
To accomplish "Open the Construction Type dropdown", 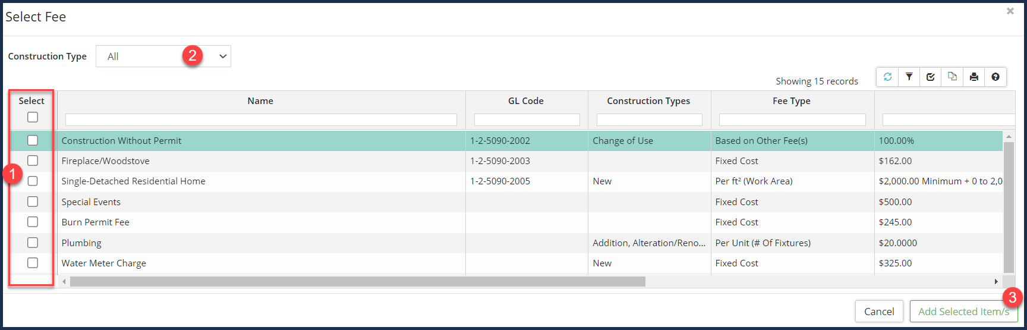I will pos(163,56).
